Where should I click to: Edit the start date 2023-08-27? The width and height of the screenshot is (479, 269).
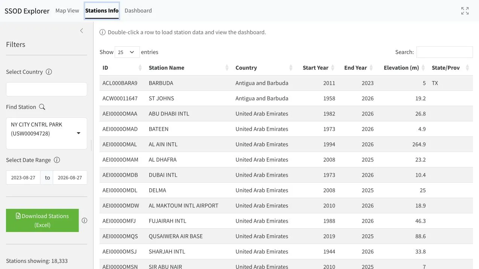(x=23, y=177)
